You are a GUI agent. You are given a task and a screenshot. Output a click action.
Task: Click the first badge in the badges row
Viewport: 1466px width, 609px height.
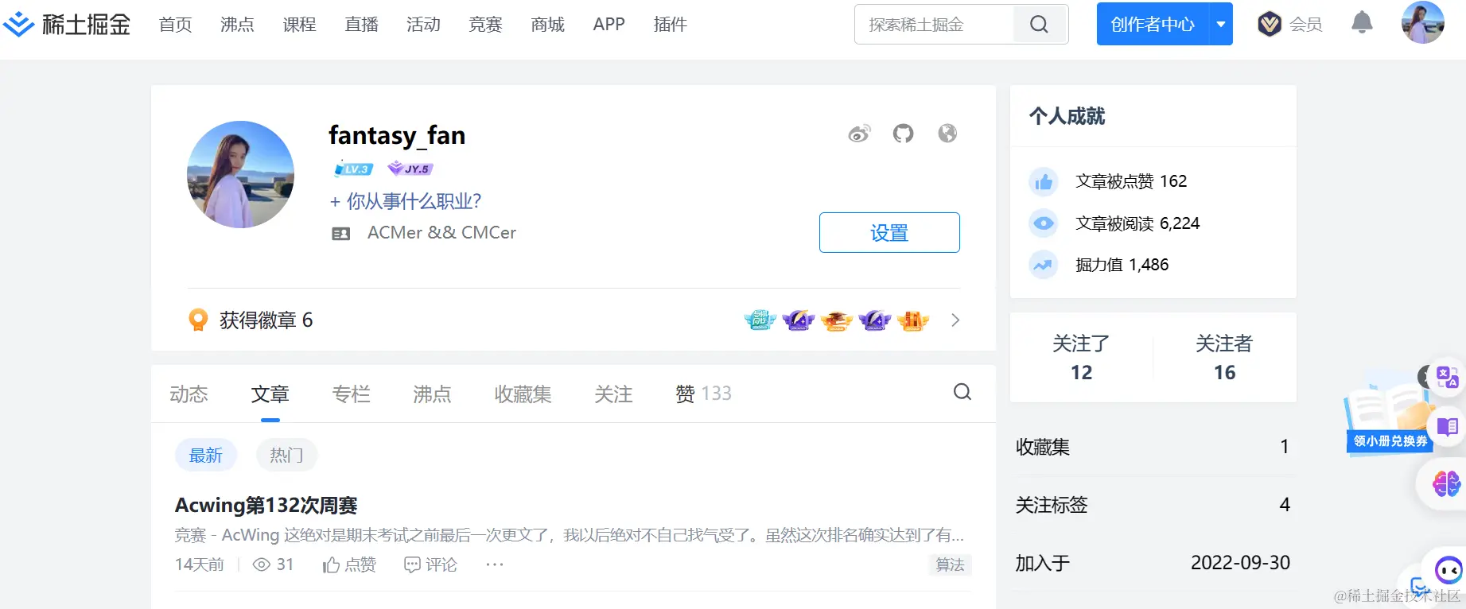pyautogui.click(x=760, y=320)
